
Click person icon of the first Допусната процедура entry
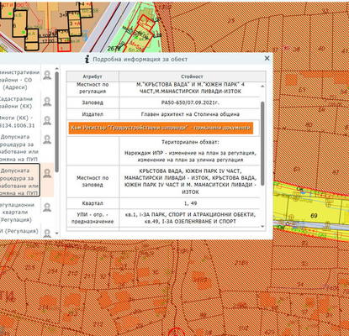click(x=47, y=139)
